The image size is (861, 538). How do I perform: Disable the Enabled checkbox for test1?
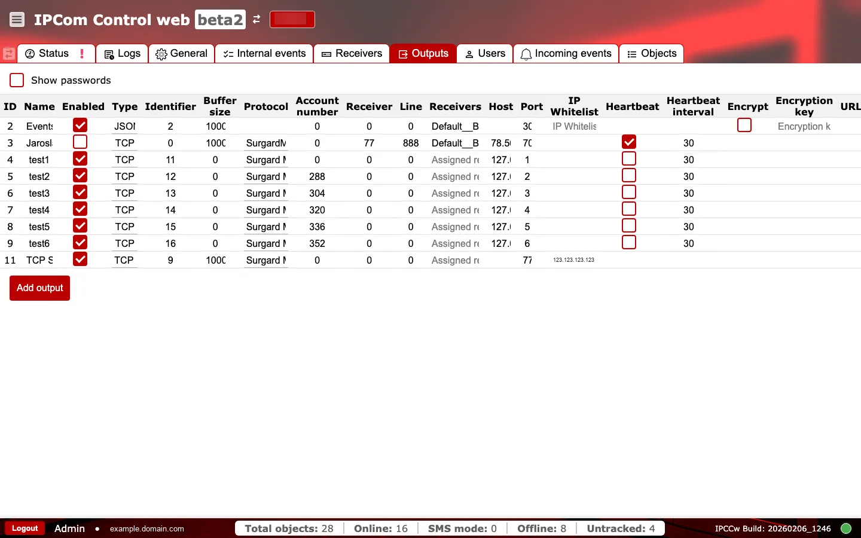[80, 158]
